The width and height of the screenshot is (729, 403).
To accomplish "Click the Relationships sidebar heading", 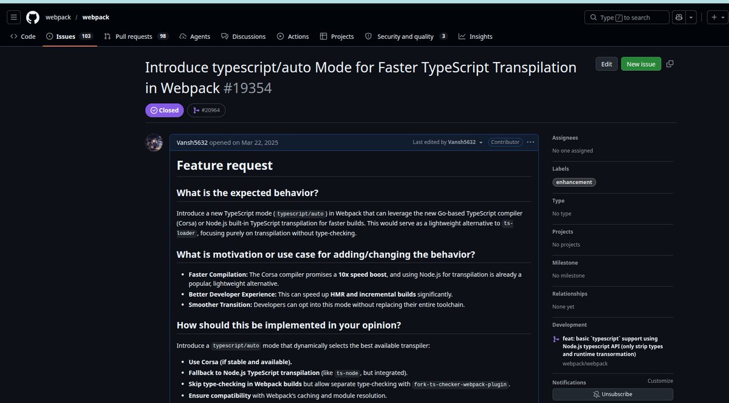I will click(x=570, y=294).
